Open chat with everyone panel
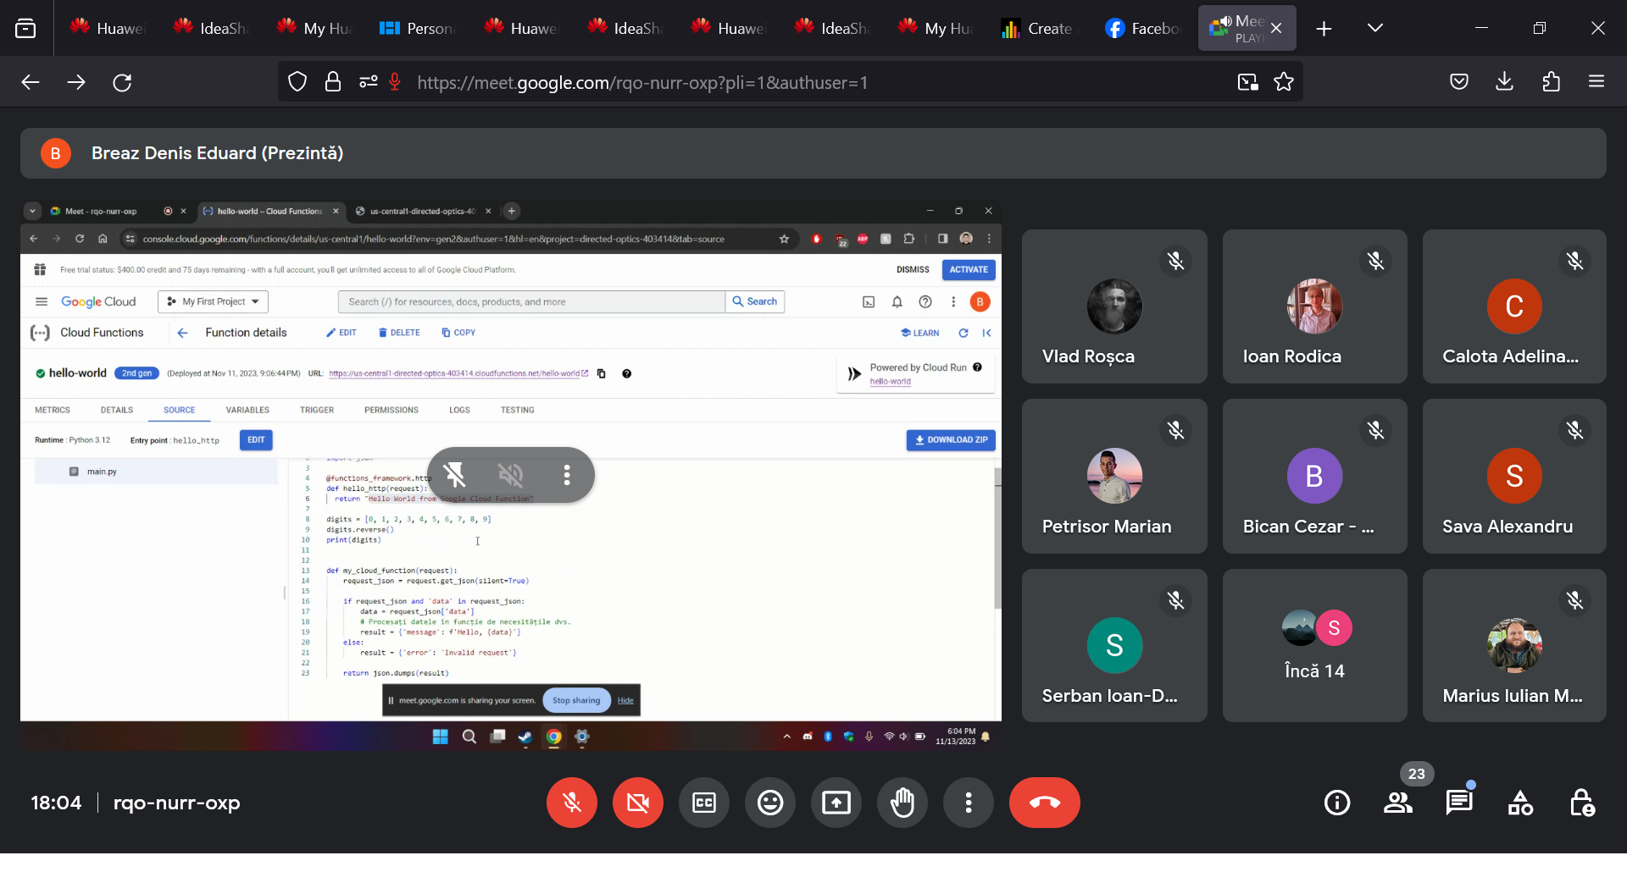 click(1458, 803)
